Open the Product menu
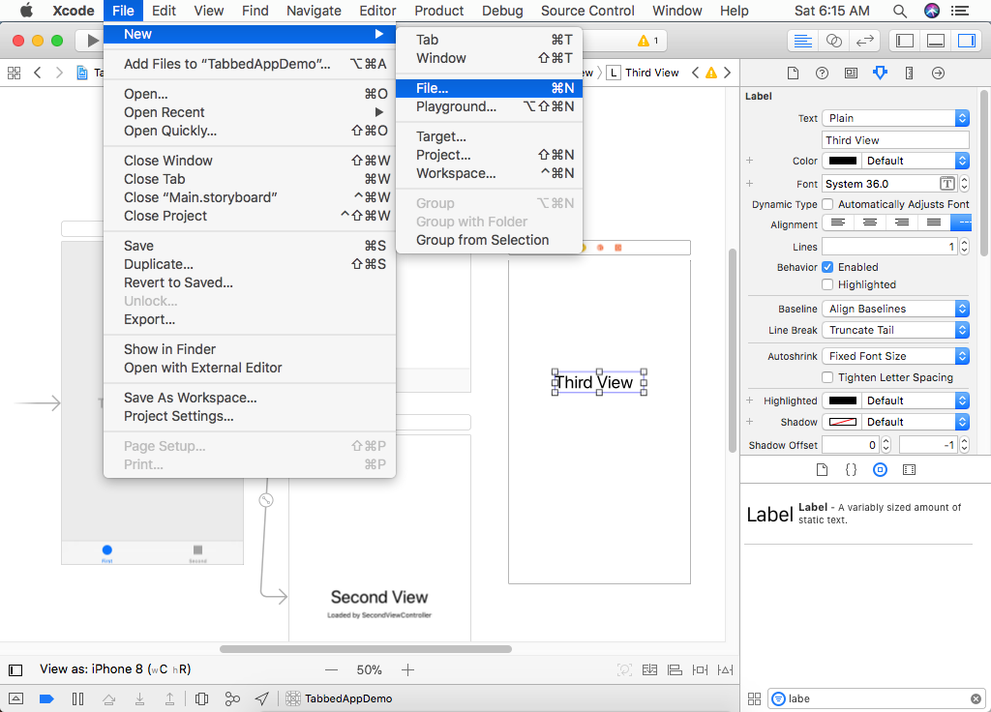The height and width of the screenshot is (712, 991). pos(439,11)
